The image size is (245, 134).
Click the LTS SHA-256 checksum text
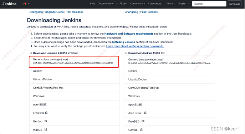[73, 63]
